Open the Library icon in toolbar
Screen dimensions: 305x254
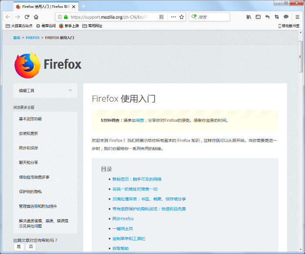pos(249,17)
